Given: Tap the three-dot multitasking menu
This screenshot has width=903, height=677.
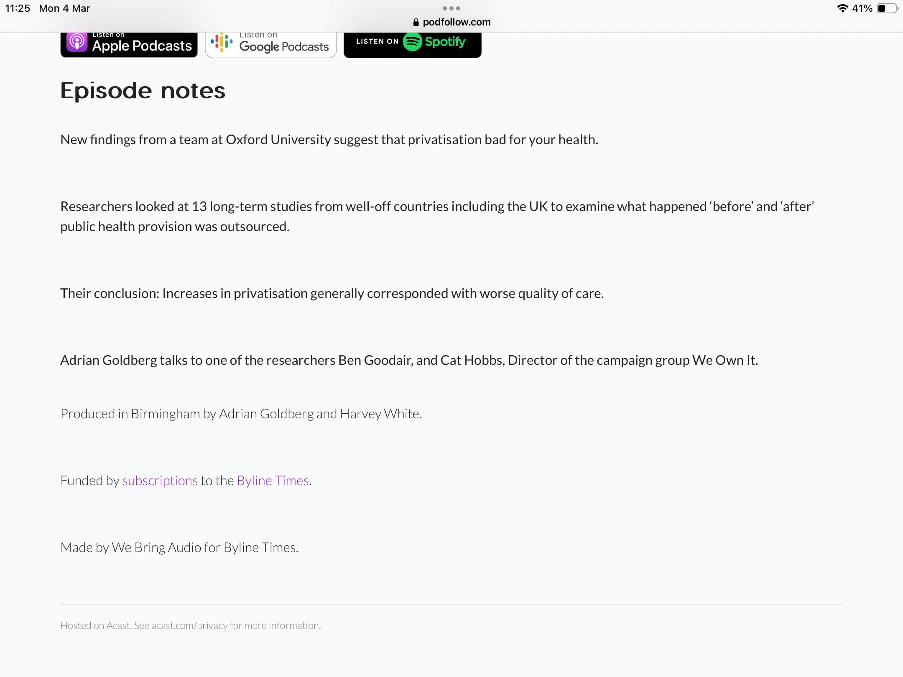Looking at the screenshot, I should 451,8.
